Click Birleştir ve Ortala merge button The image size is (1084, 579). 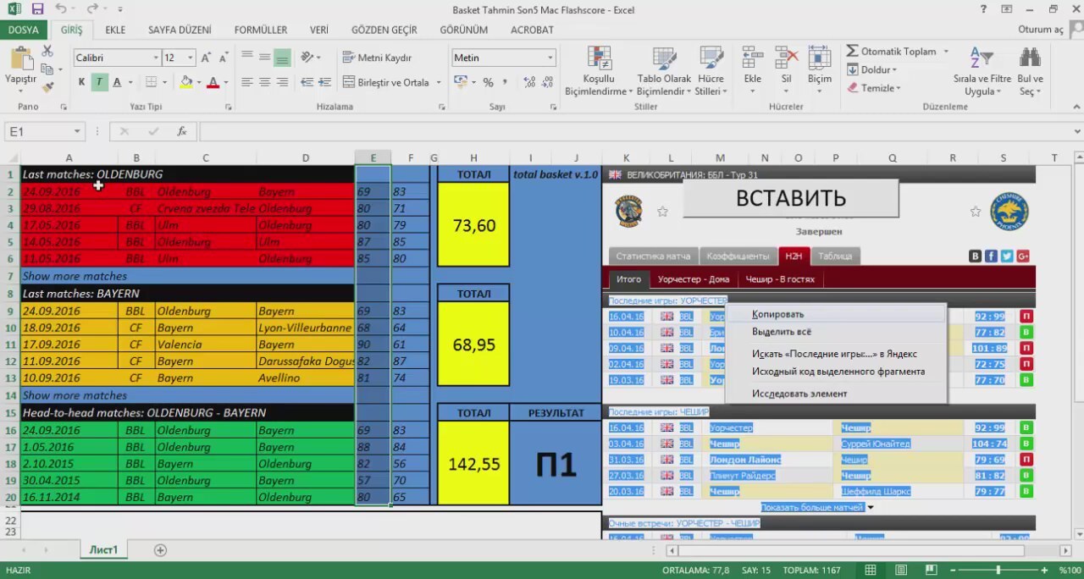[387, 82]
